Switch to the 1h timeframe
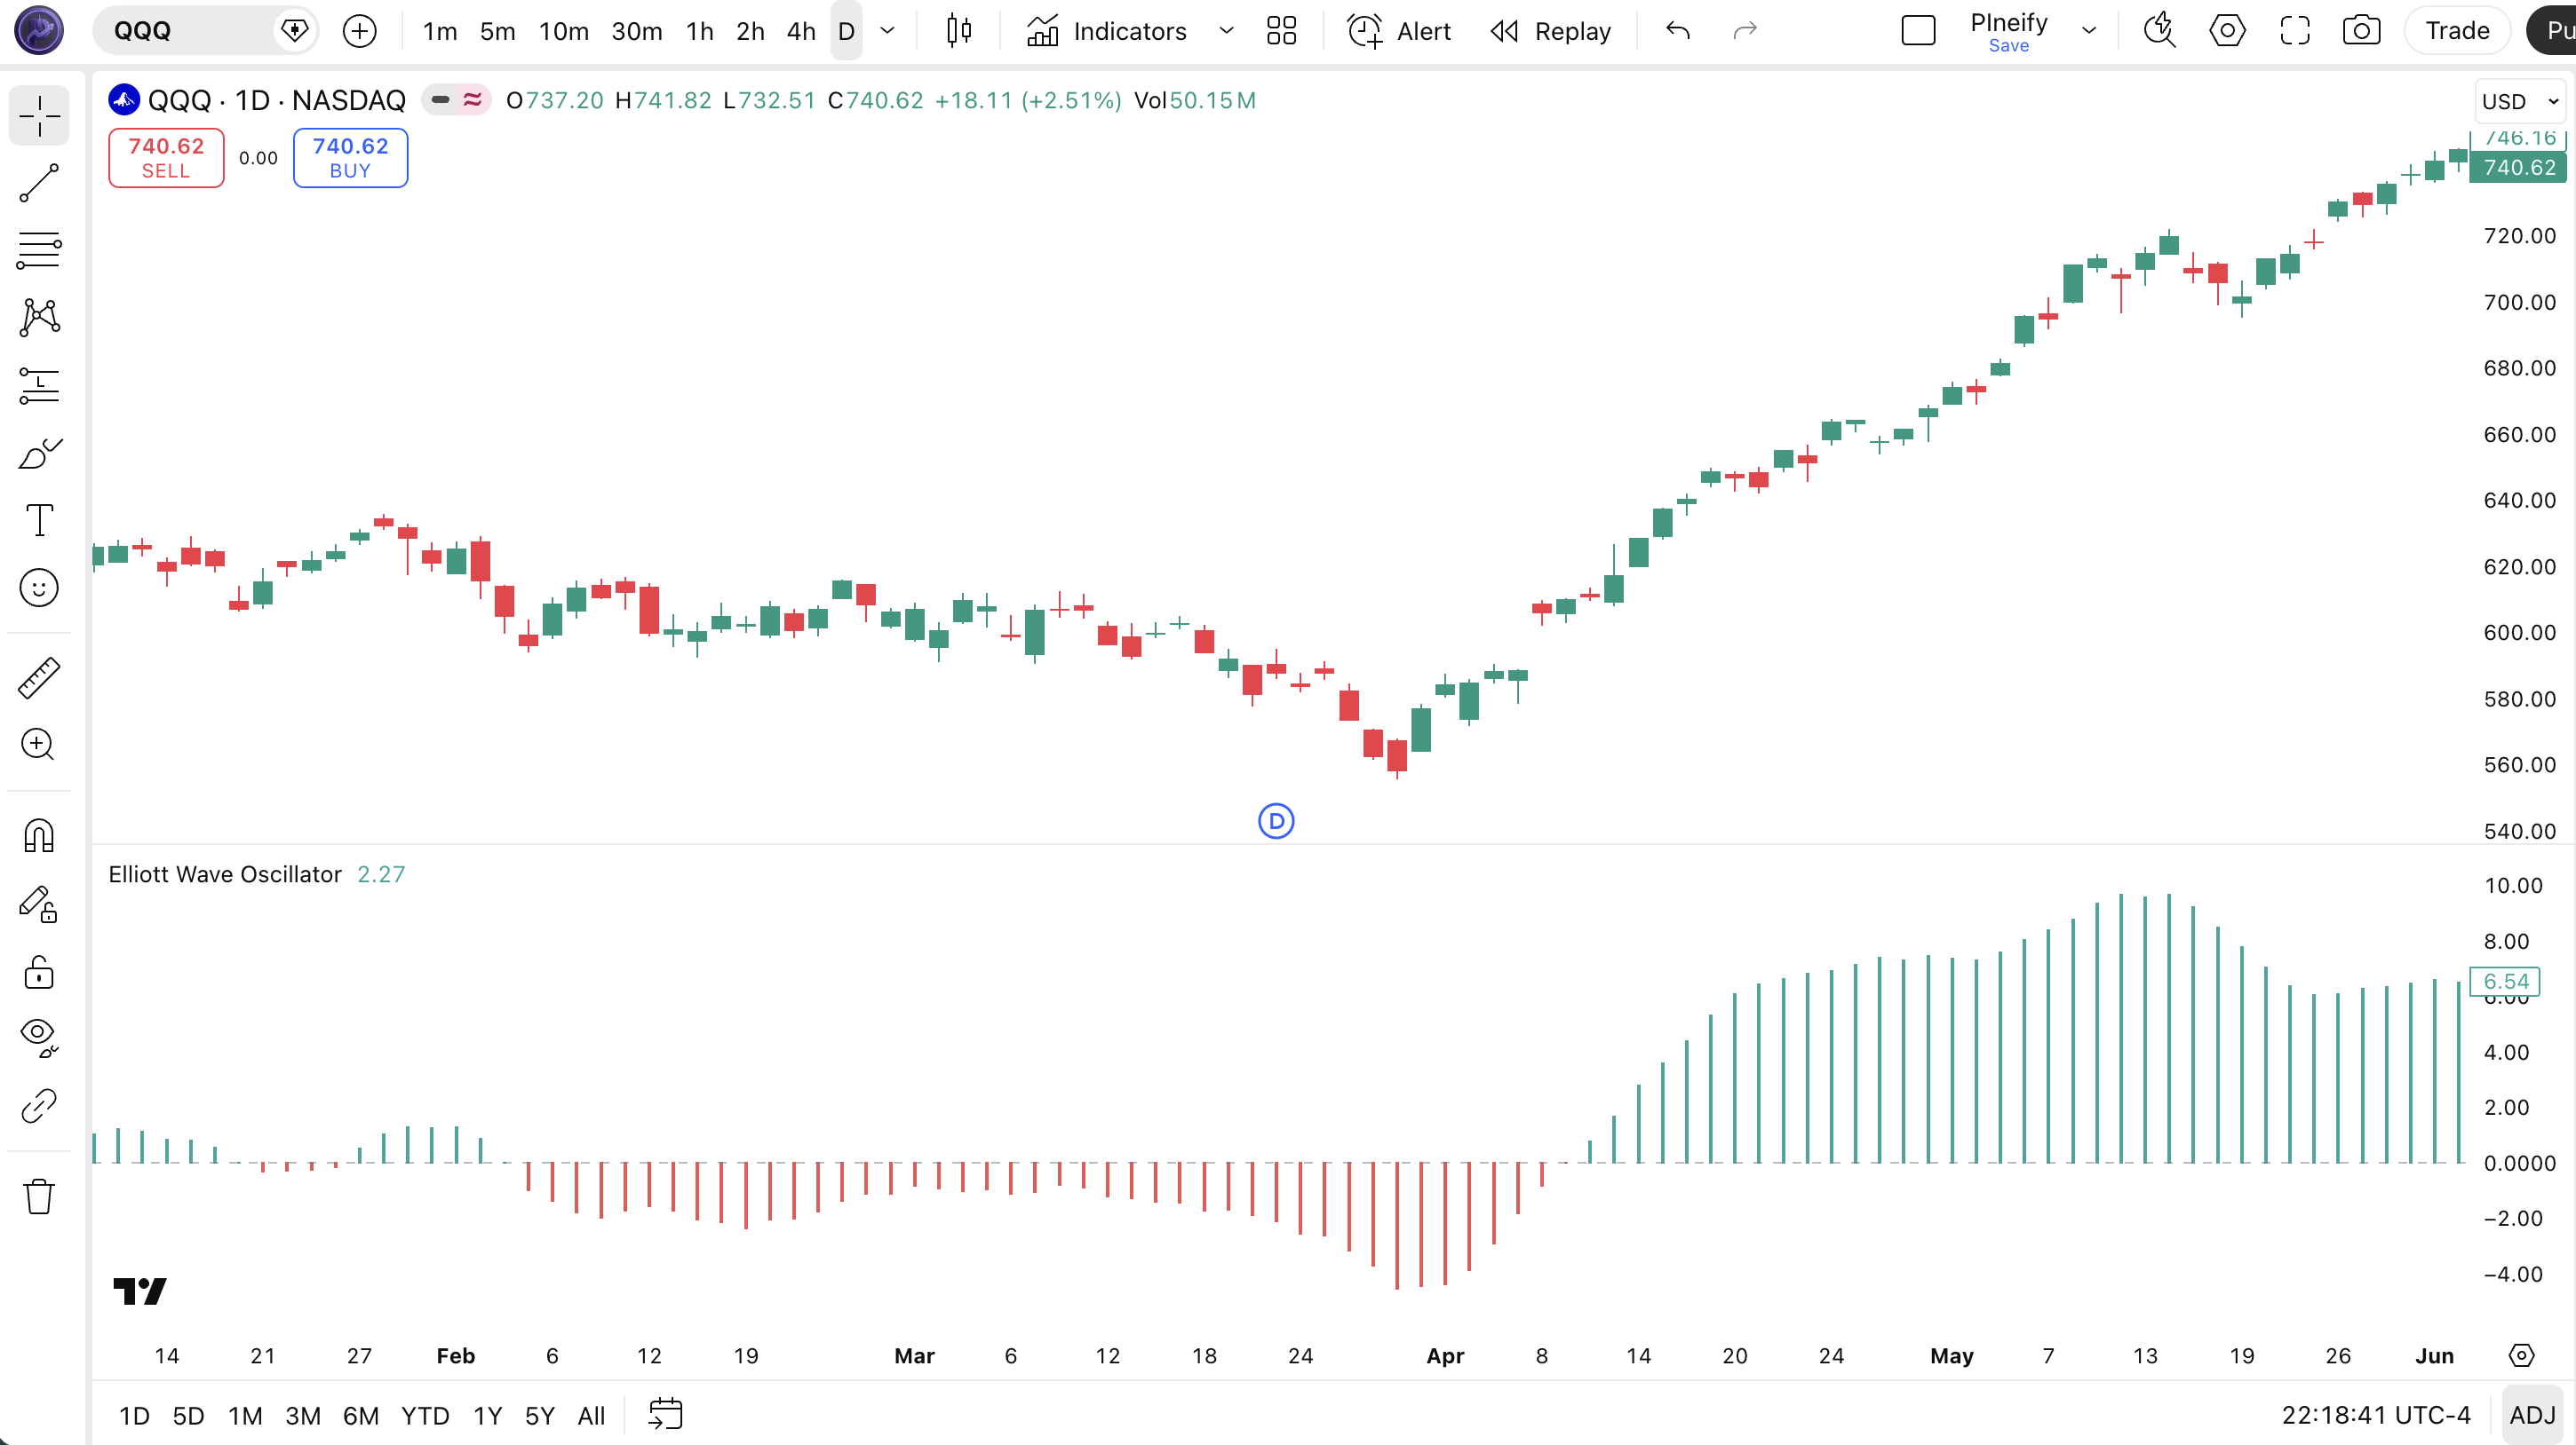 click(x=700, y=31)
